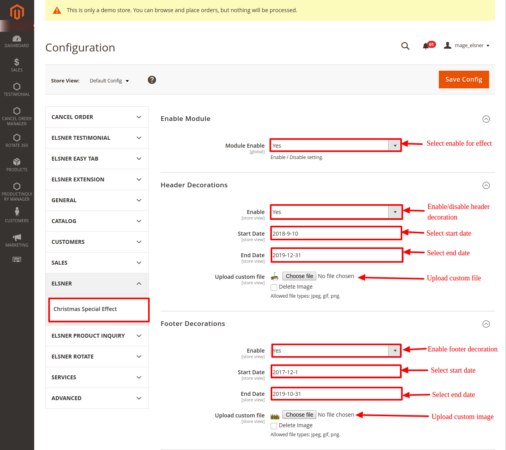
Task: Check Delete Image under Header Decorations
Action: [274, 287]
